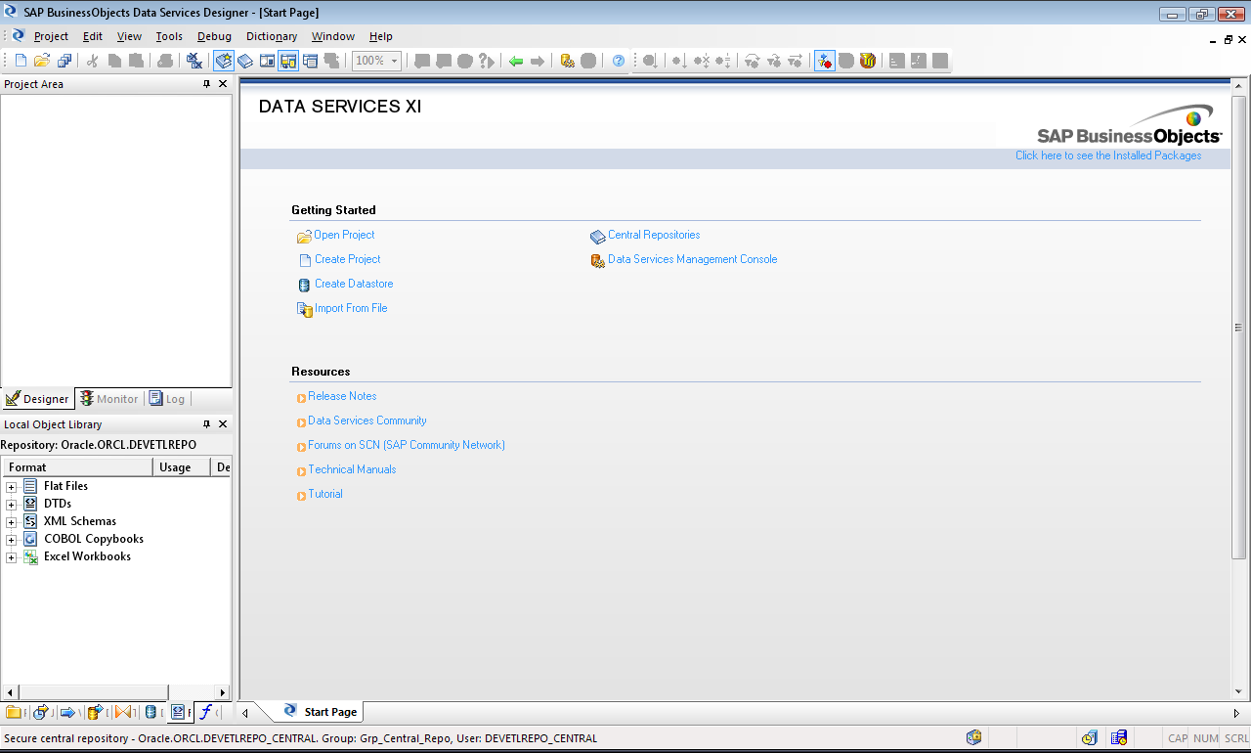Open the Tutorial resource link
Screen dimensions: 1251x753
coord(325,494)
